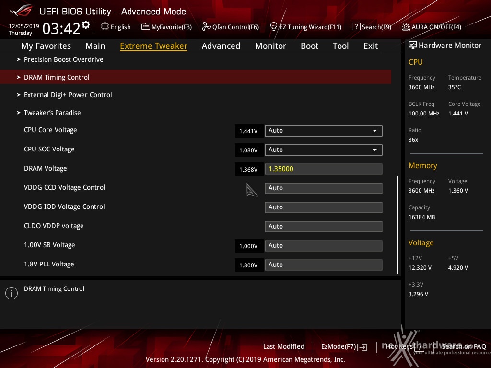The width and height of the screenshot is (491, 368).
Task: Click the 35°C CPU temperature value
Action: click(455, 87)
